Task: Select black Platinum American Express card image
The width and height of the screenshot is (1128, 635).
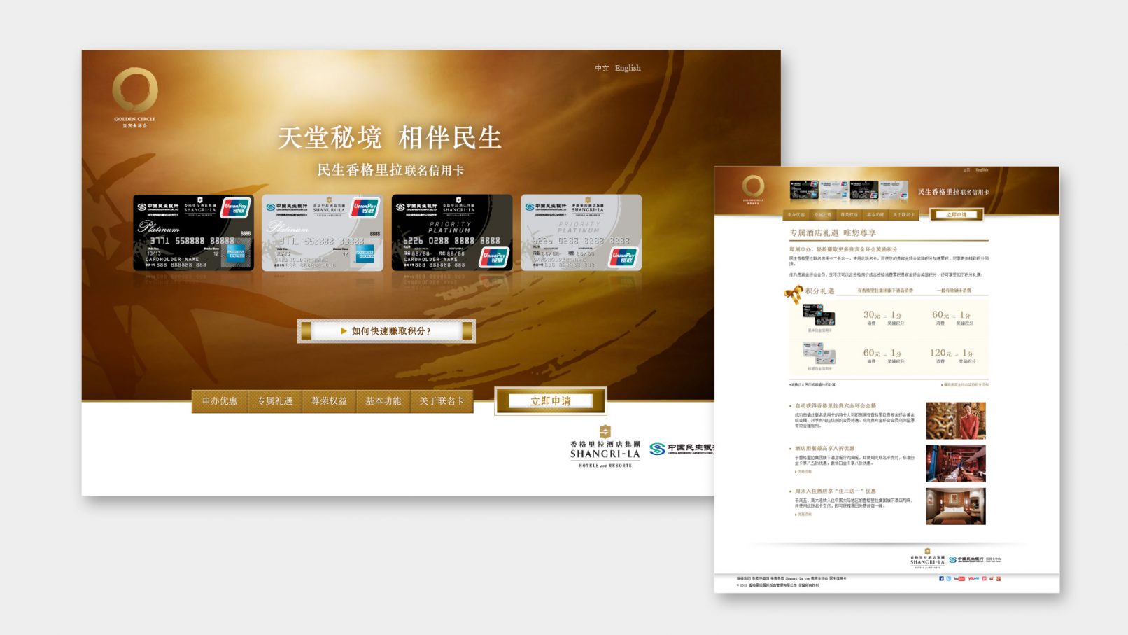Action: click(193, 232)
